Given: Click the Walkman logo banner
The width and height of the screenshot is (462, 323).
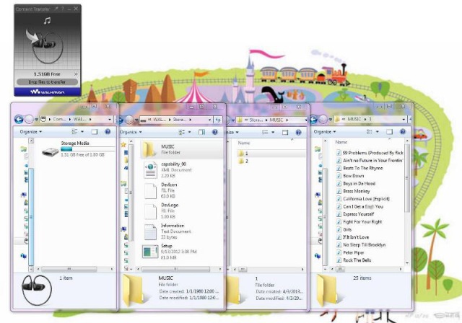Looking at the screenshot, I should (48, 92).
